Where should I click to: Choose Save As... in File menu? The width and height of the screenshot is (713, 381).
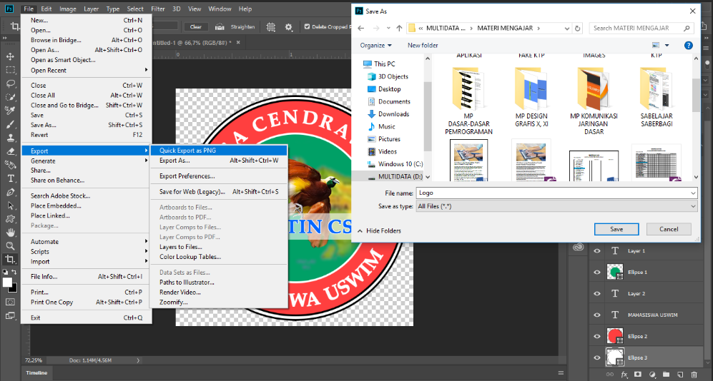[86, 125]
